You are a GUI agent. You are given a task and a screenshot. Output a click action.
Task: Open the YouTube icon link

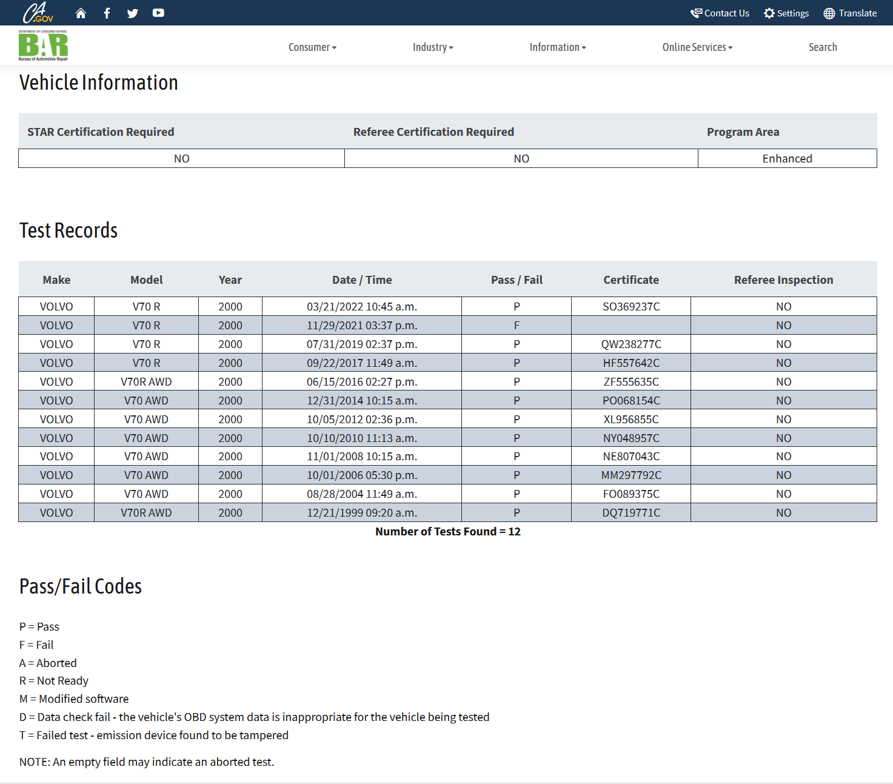(158, 13)
